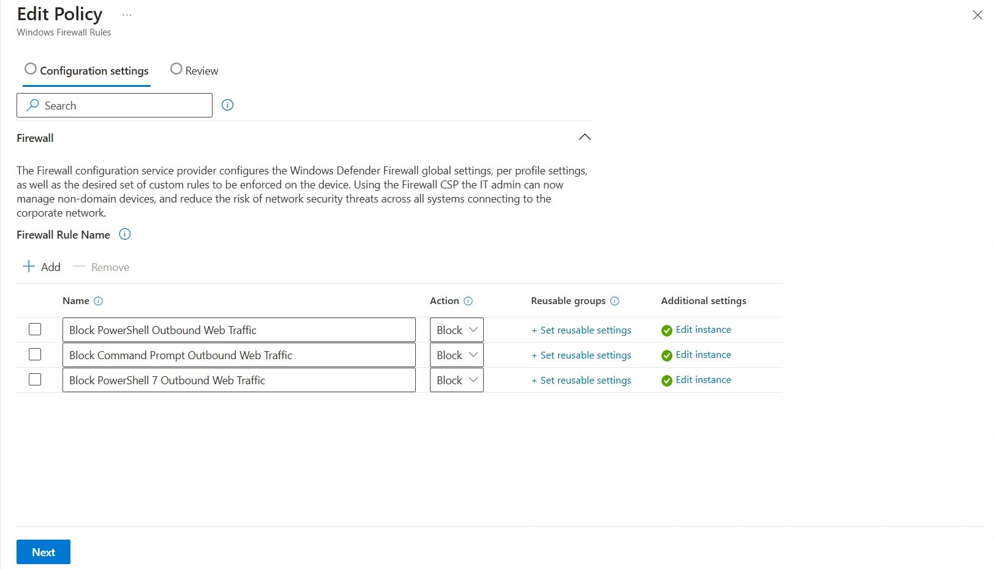Click info icon beside Firewall Rule Name
The image size is (994, 569).
(x=125, y=234)
